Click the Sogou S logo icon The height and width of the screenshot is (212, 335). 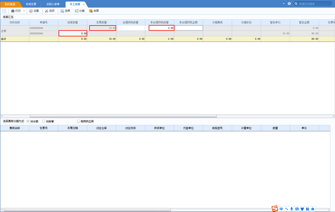click(x=275, y=209)
